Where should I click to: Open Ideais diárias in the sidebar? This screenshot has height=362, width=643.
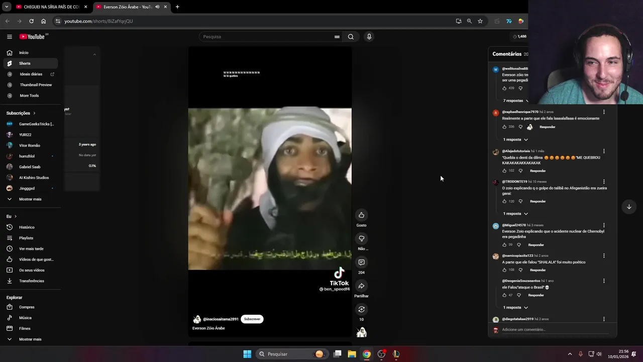pos(30,74)
